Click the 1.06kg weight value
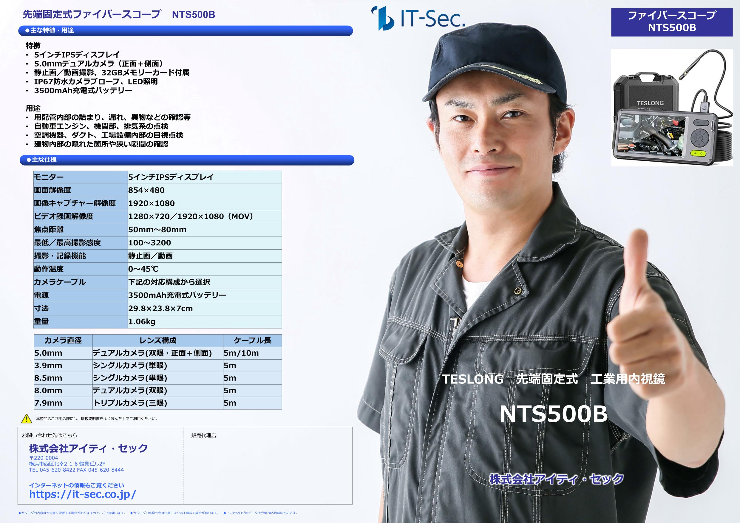740x523 pixels. 205,322
